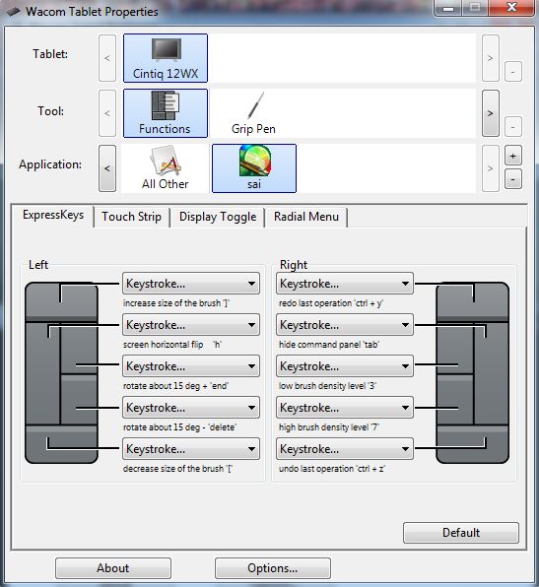This screenshot has width=539, height=587.
Task: Open dropdown for undo last operation key
Action: [x=345, y=448]
